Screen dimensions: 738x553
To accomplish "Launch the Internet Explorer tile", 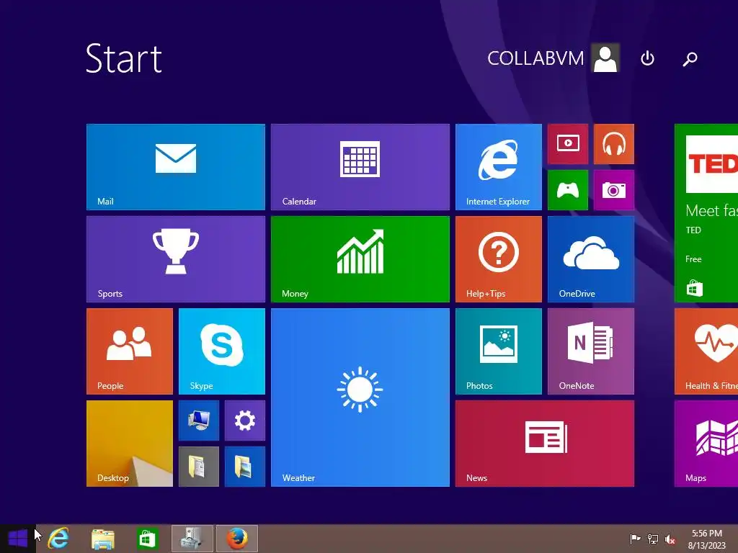I will [x=499, y=167].
